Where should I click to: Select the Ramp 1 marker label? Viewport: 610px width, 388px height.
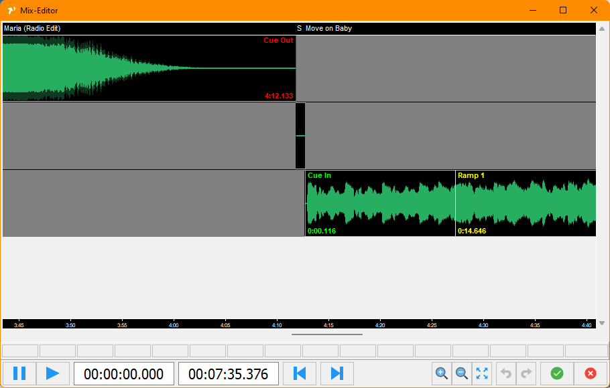471,175
